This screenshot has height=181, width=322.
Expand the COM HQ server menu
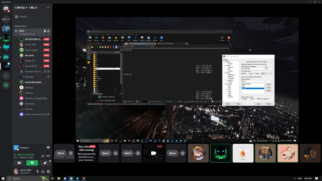pos(48,8)
